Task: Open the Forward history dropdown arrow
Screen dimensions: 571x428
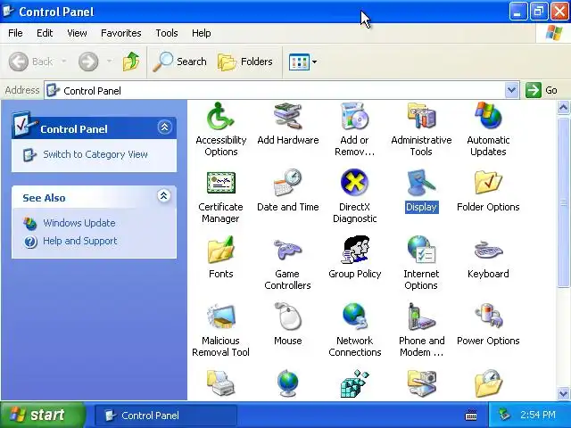Action: 109,62
